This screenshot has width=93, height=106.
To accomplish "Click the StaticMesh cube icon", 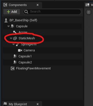I will (15, 38).
